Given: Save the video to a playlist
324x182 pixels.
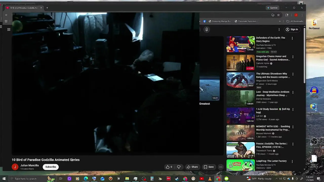Looking at the screenshot, I should [209, 167].
